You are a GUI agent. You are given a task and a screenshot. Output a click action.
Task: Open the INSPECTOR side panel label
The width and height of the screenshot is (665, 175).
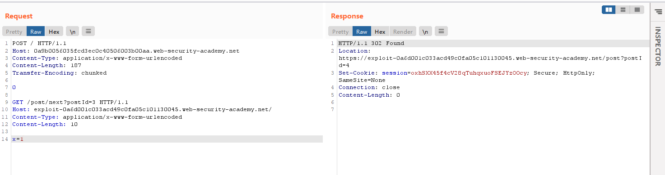(x=658, y=46)
